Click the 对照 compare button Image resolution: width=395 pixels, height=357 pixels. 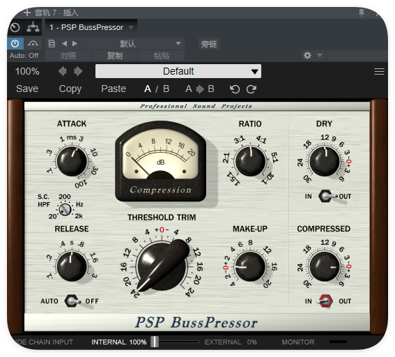pyautogui.click(x=68, y=56)
